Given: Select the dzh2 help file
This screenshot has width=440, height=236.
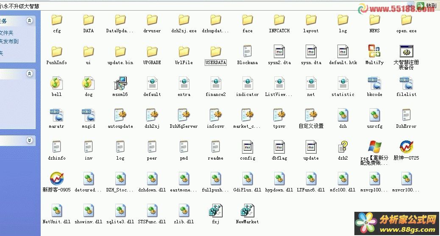Looking at the screenshot, I should pyautogui.click(x=343, y=151).
